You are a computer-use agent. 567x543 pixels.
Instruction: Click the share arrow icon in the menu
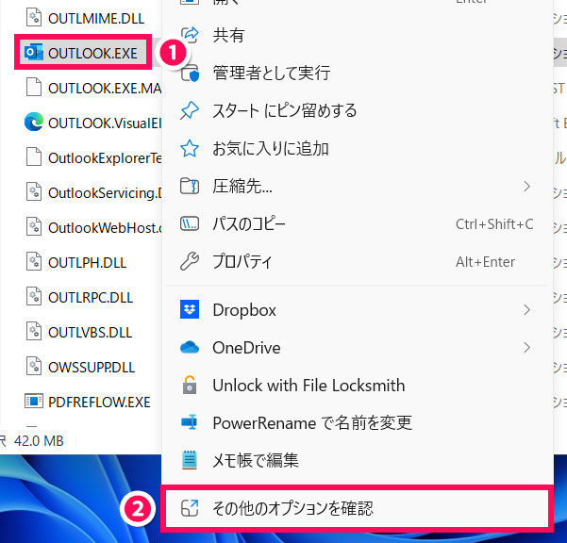[x=190, y=35]
